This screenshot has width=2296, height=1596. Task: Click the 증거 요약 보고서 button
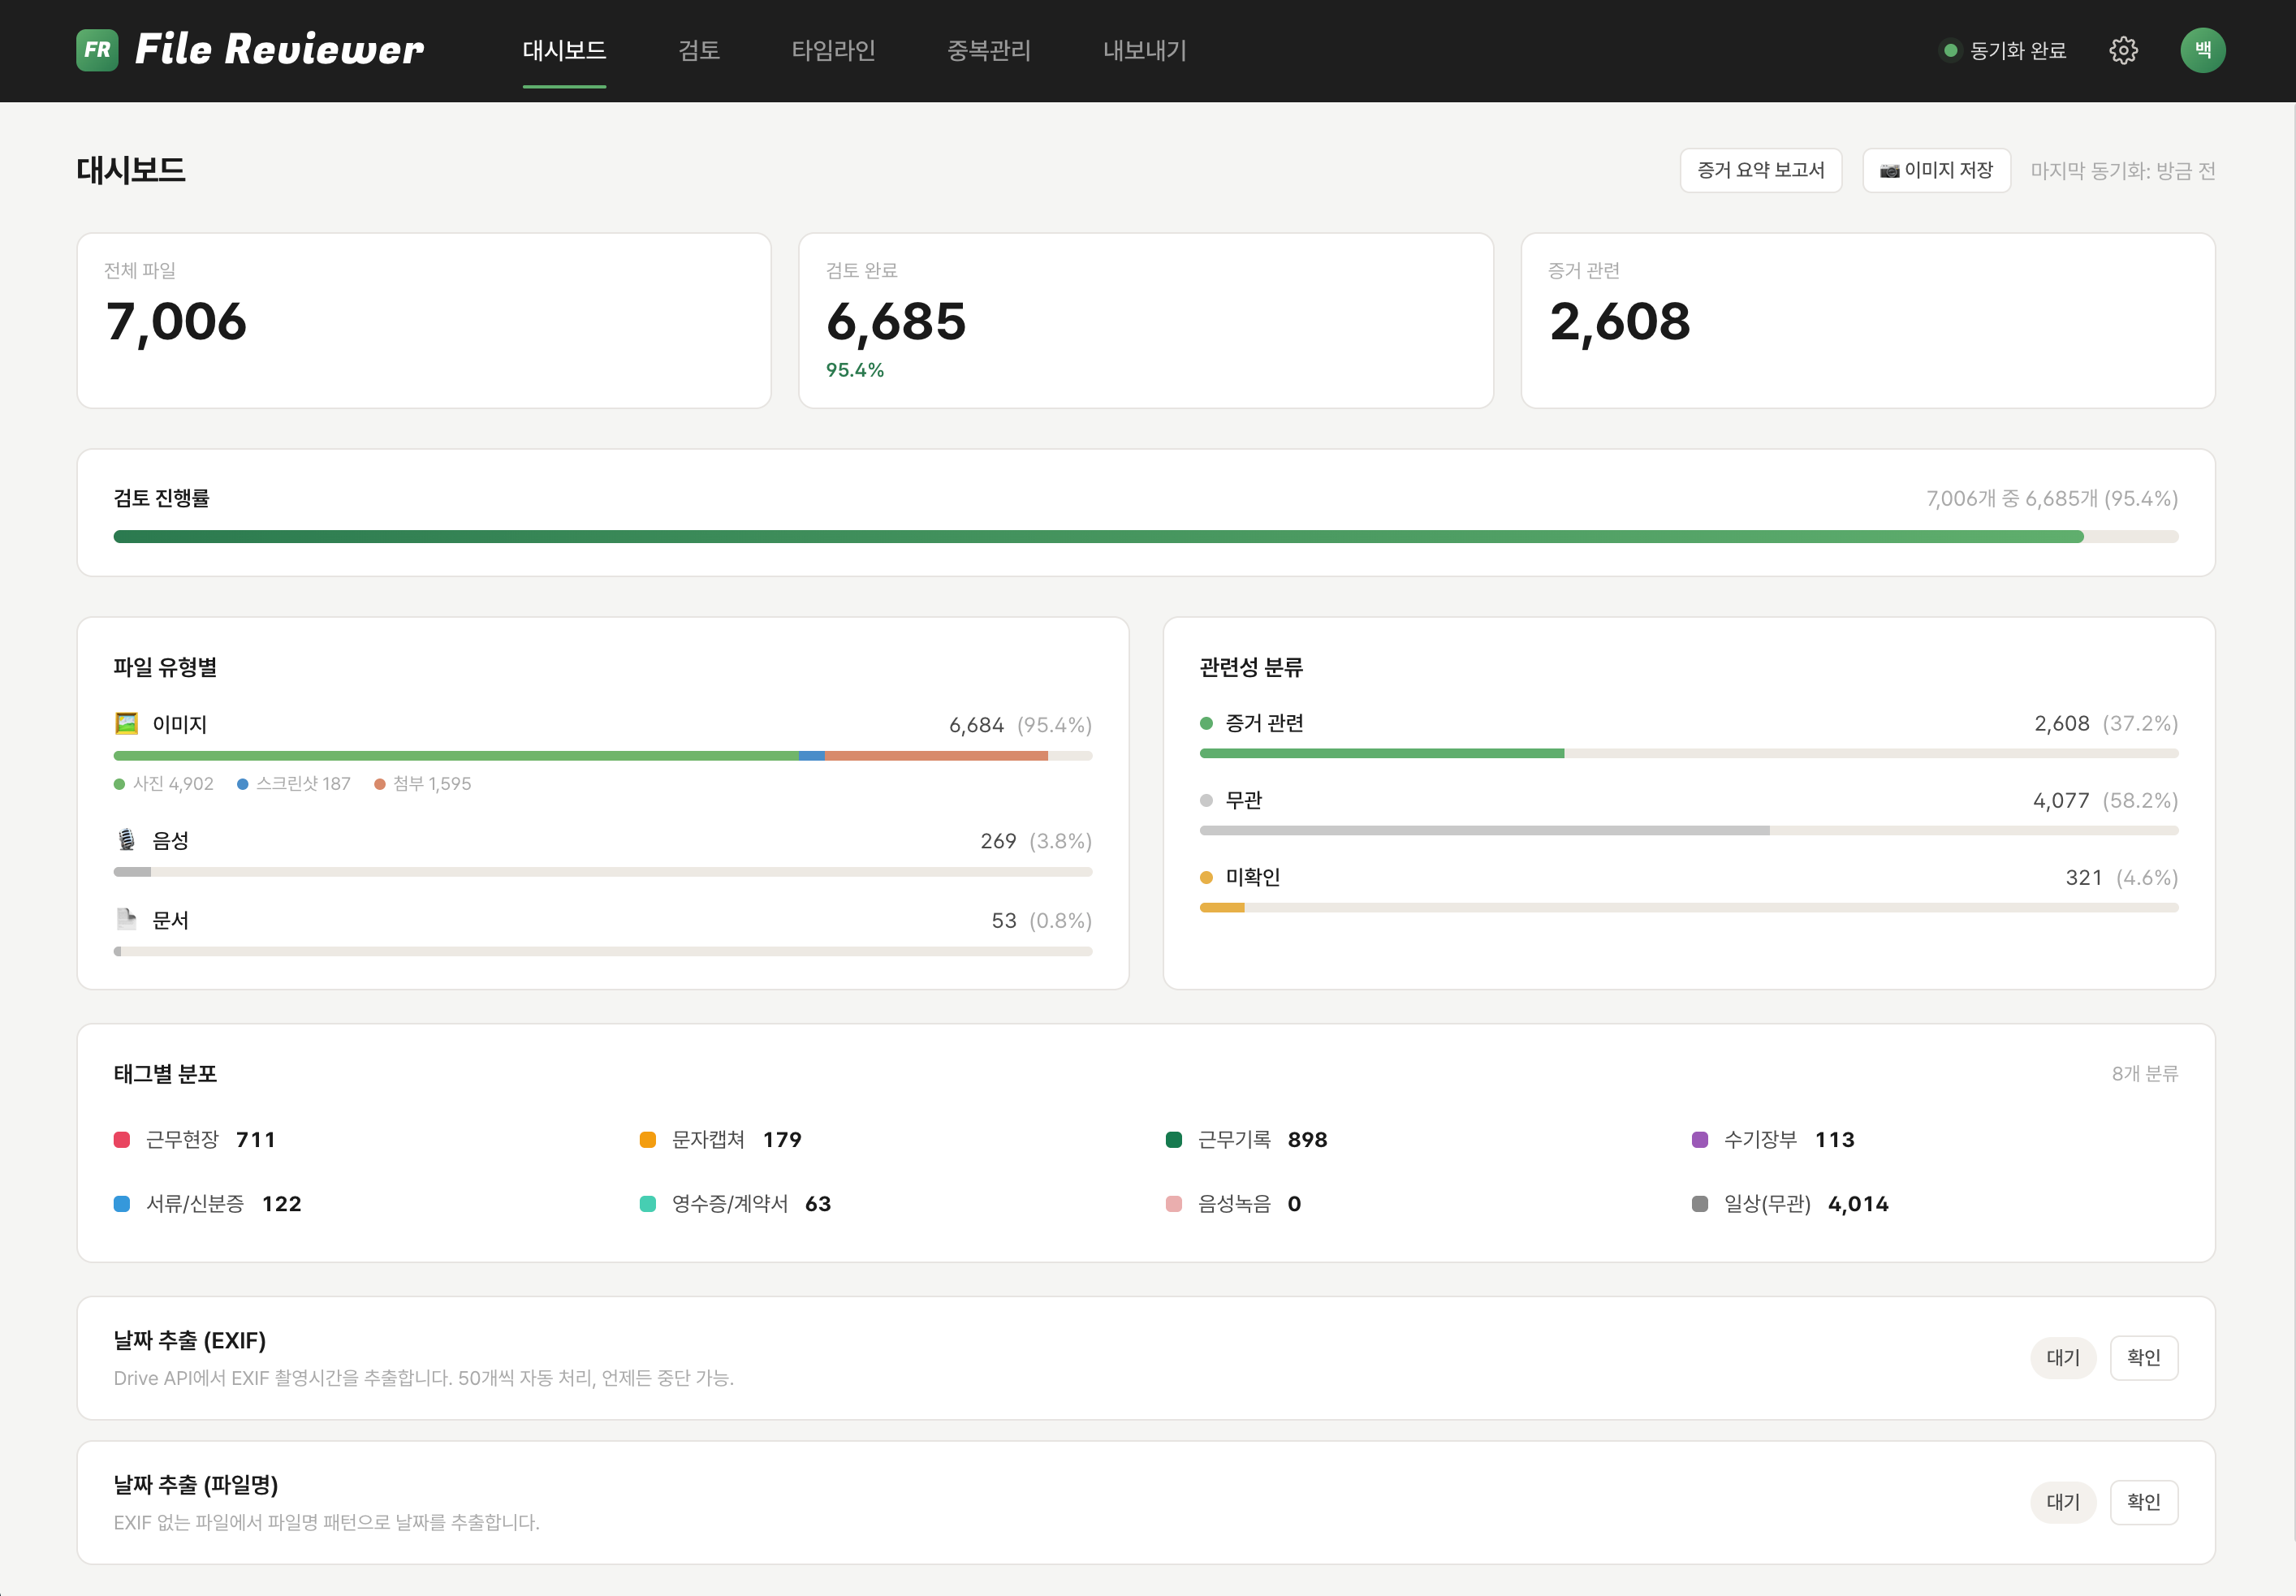[1760, 170]
